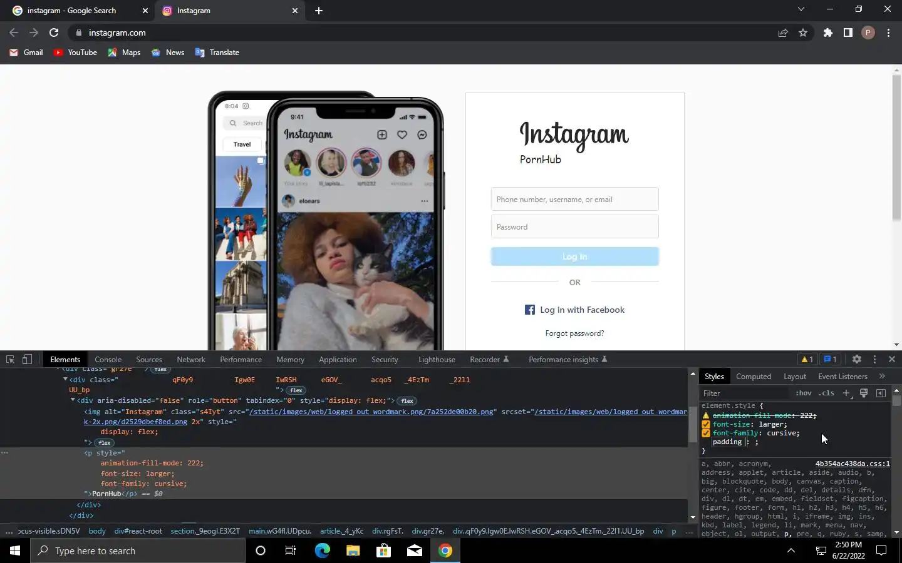902x563 pixels.
Task: Click the Forgot password? link
Action: click(x=574, y=333)
